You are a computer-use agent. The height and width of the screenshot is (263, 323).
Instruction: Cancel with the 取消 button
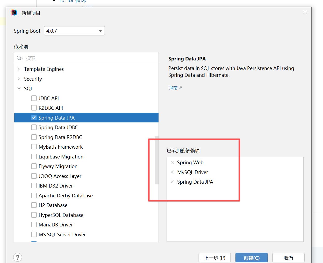pos(288,258)
